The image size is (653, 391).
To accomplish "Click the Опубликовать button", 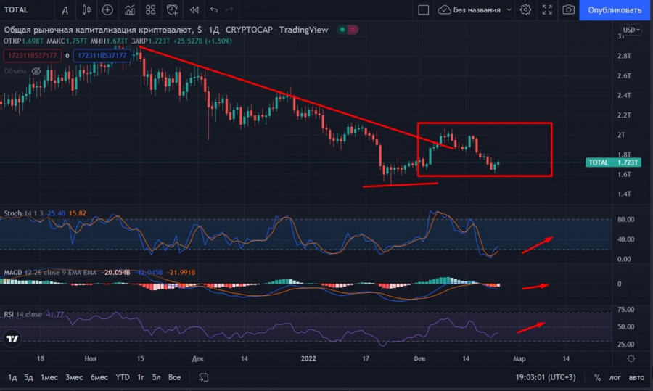I will (615, 10).
